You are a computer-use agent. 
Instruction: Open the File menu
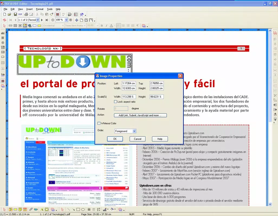(5, 9)
